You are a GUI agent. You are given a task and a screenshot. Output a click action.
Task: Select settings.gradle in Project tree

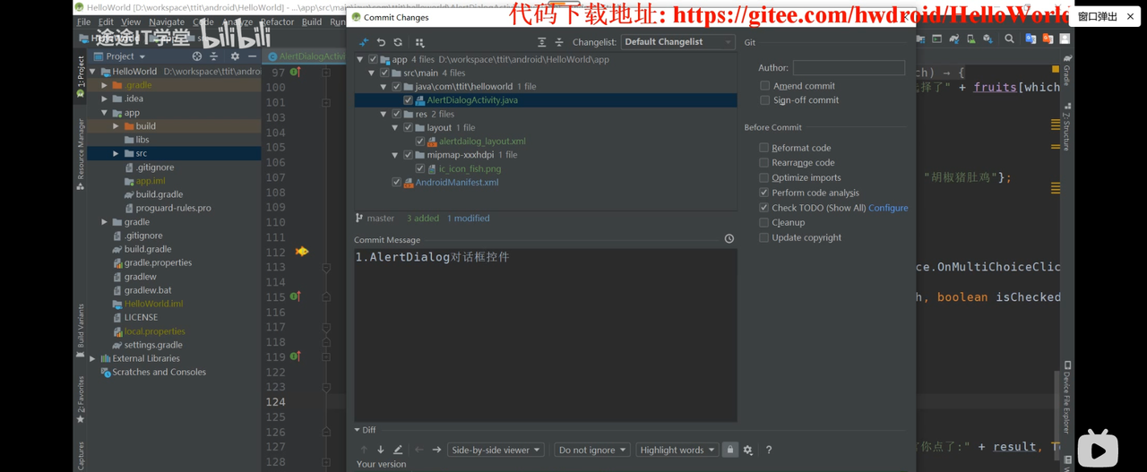(x=153, y=345)
